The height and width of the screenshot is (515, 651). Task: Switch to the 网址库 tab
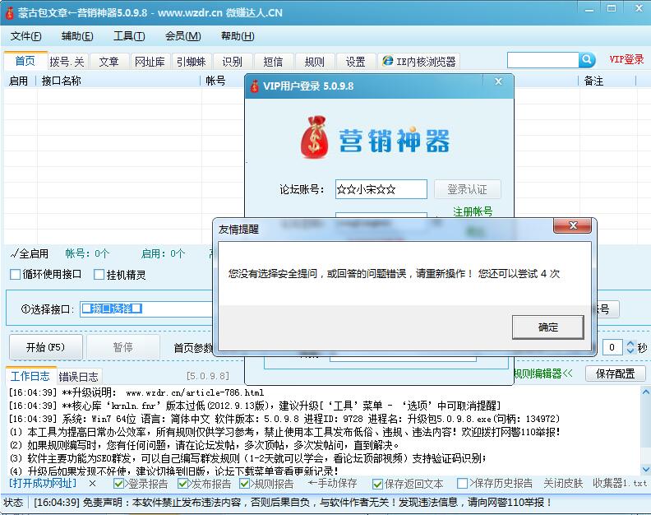(x=150, y=62)
